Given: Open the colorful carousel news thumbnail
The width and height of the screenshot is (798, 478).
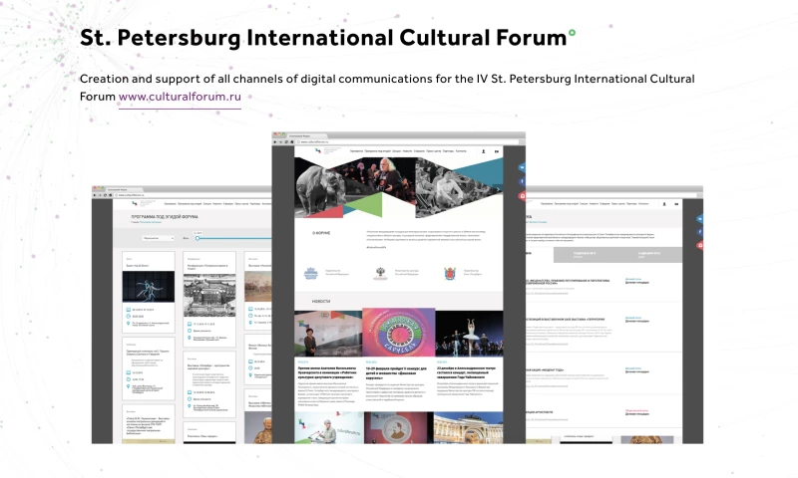Looking at the screenshot, I should [x=398, y=333].
